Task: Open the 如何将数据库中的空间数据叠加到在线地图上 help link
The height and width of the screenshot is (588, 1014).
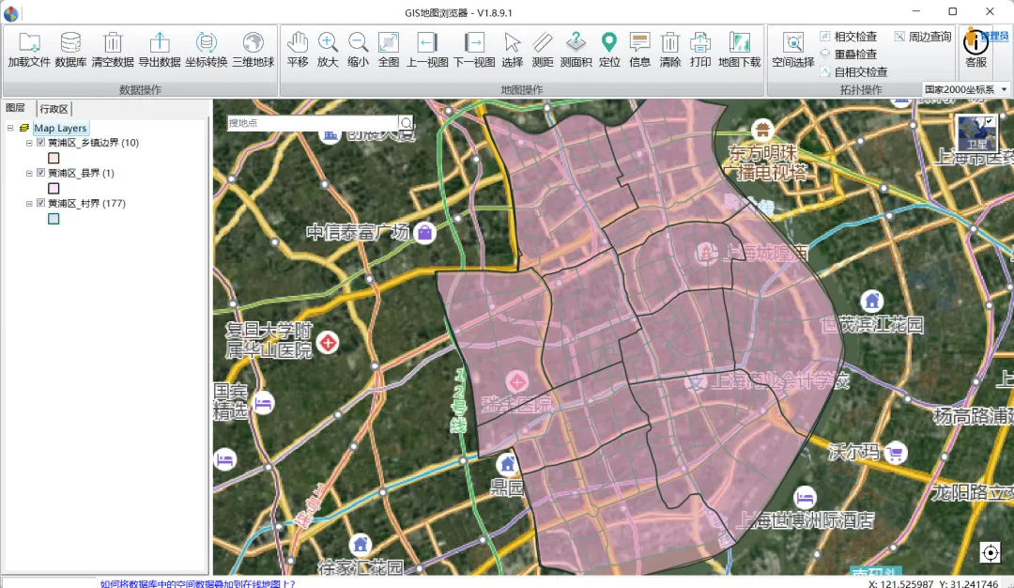Action: (x=197, y=583)
